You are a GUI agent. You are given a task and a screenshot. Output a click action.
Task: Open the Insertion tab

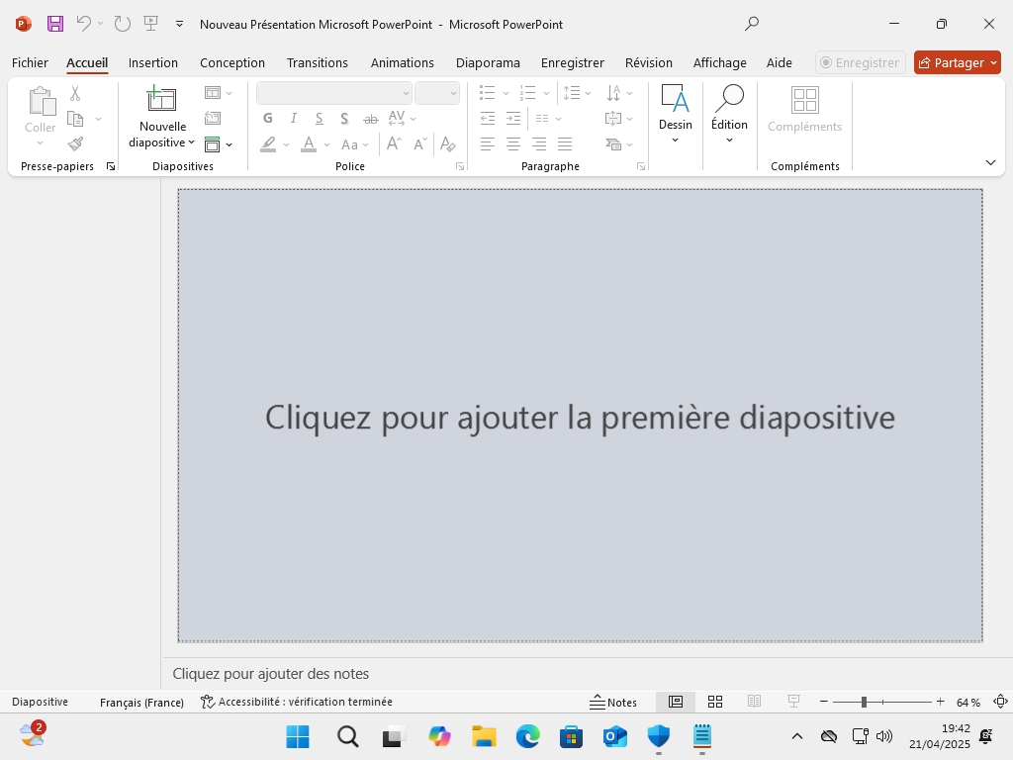pos(153,62)
